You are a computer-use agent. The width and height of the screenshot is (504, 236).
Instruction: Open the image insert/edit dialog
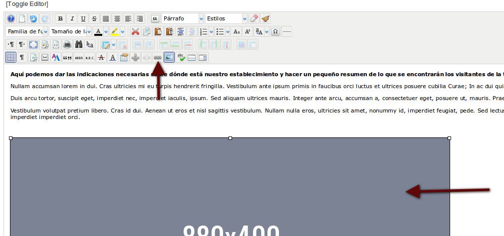pyautogui.click(x=169, y=57)
